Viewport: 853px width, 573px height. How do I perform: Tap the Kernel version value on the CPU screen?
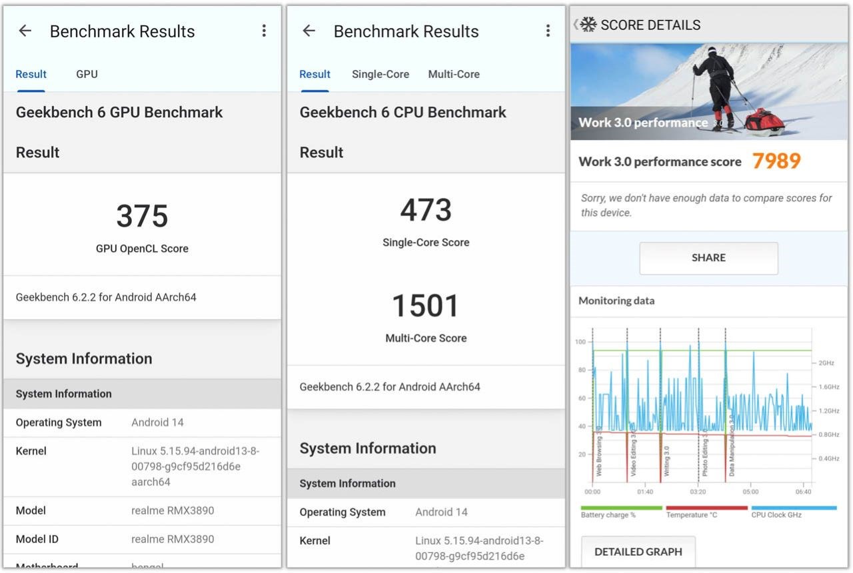[479, 548]
